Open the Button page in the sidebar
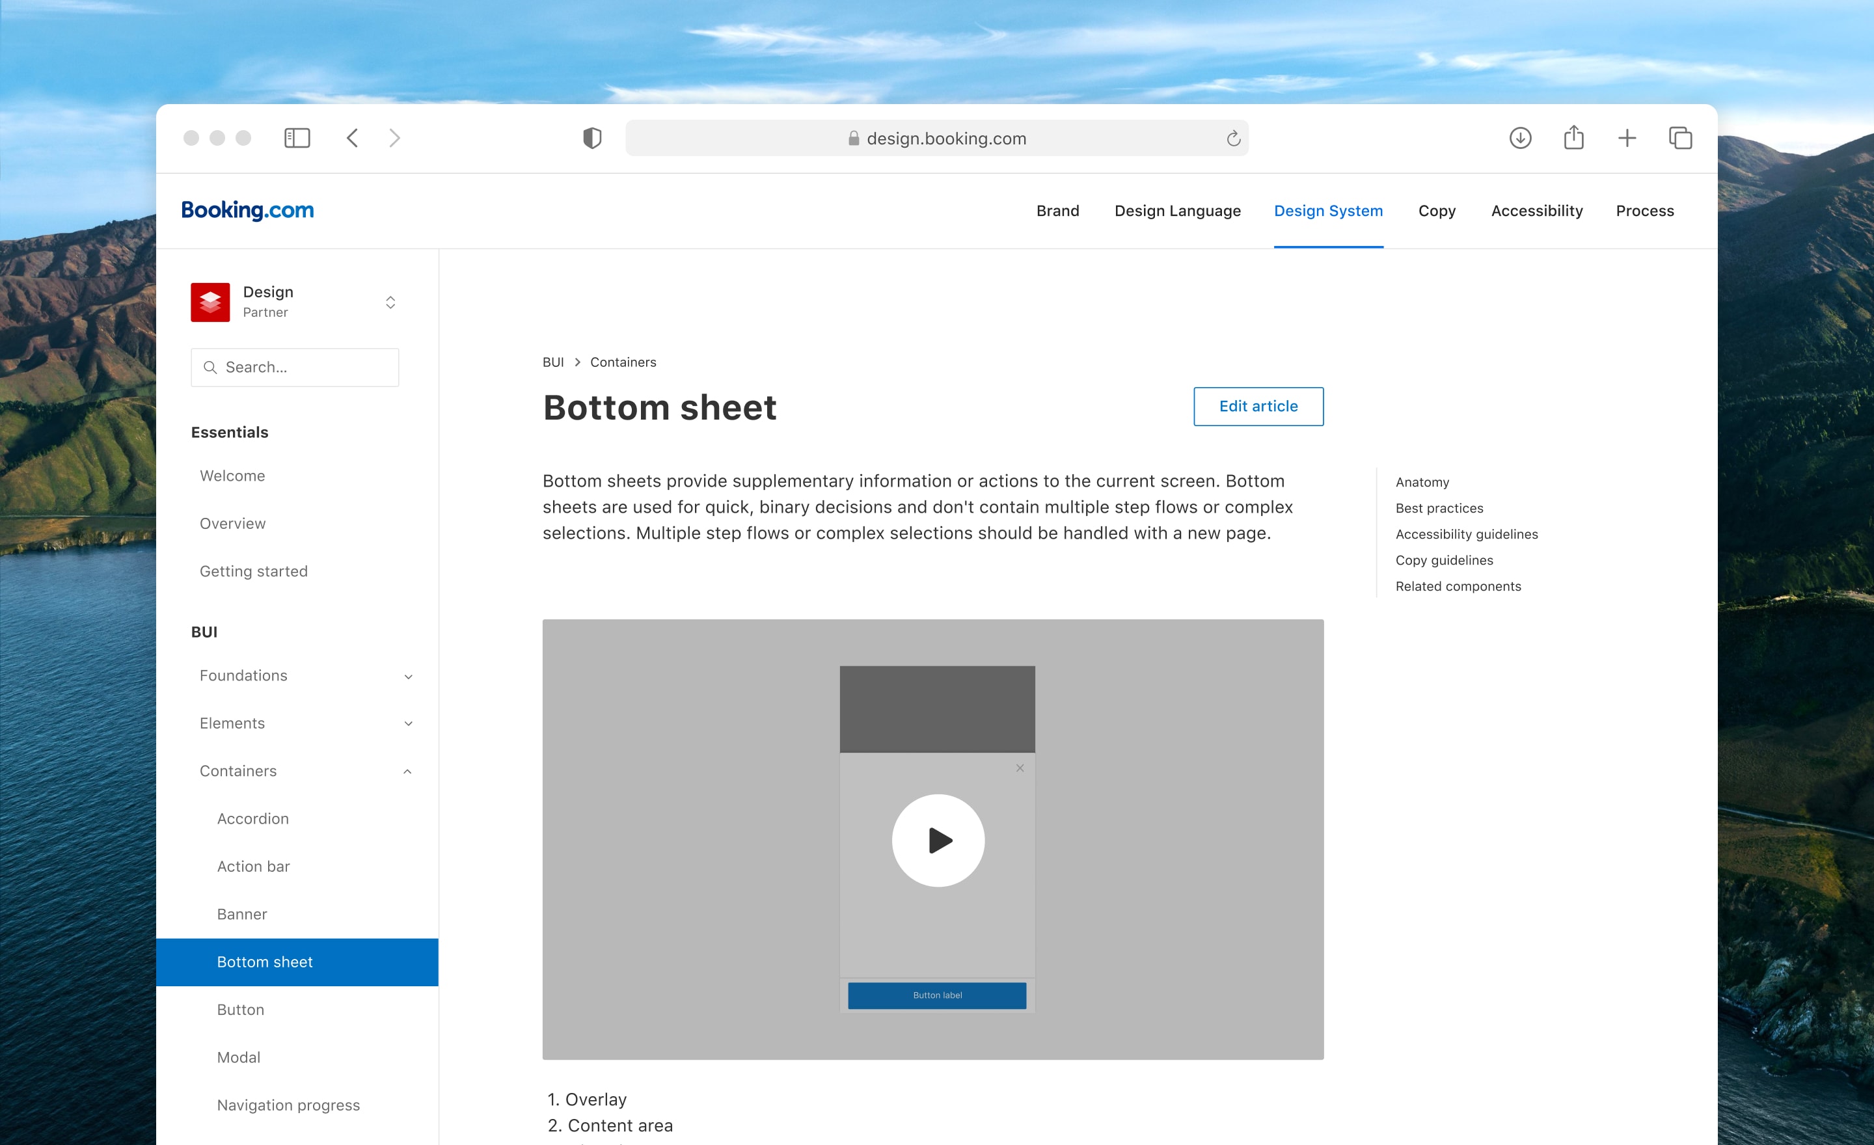The width and height of the screenshot is (1874, 1145). [240, 1010]
